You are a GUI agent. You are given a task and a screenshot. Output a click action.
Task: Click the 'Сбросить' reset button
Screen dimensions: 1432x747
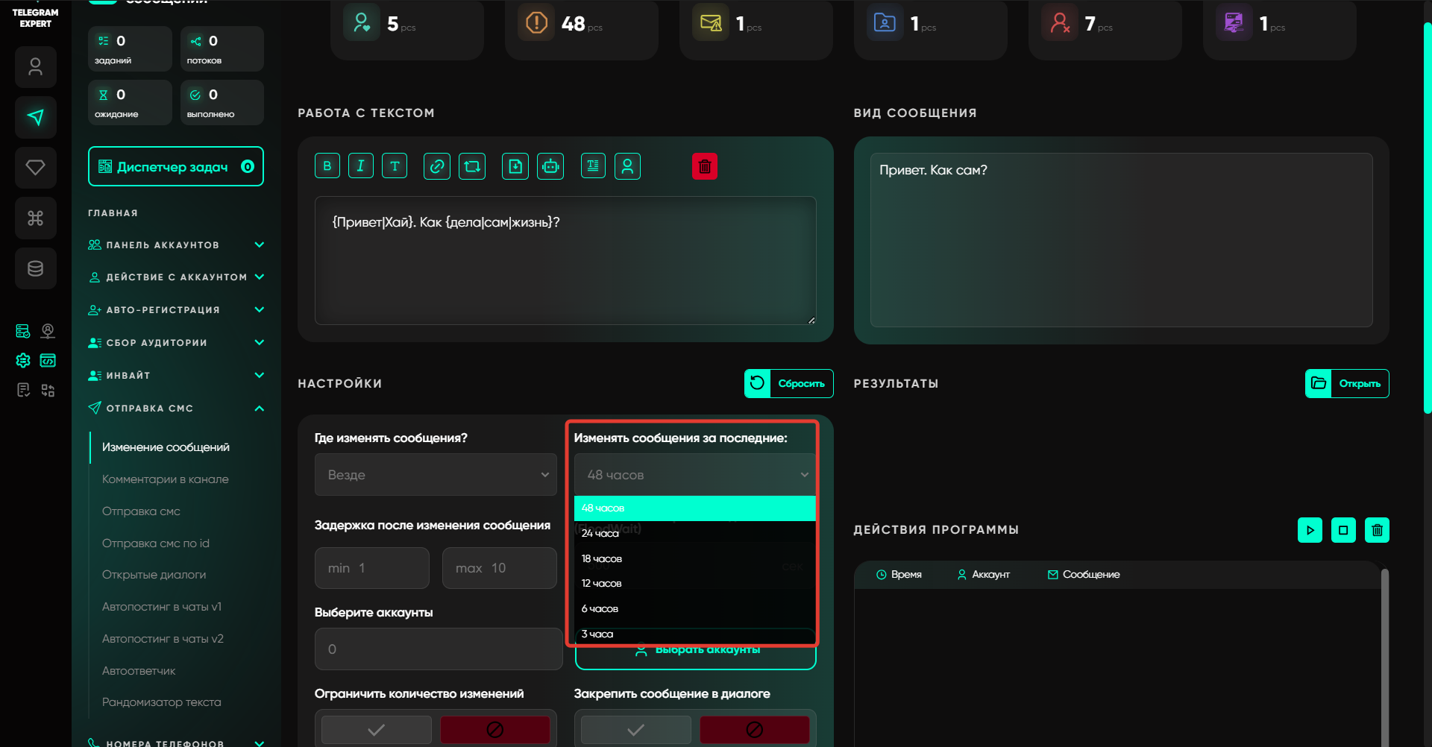point(788,383)
